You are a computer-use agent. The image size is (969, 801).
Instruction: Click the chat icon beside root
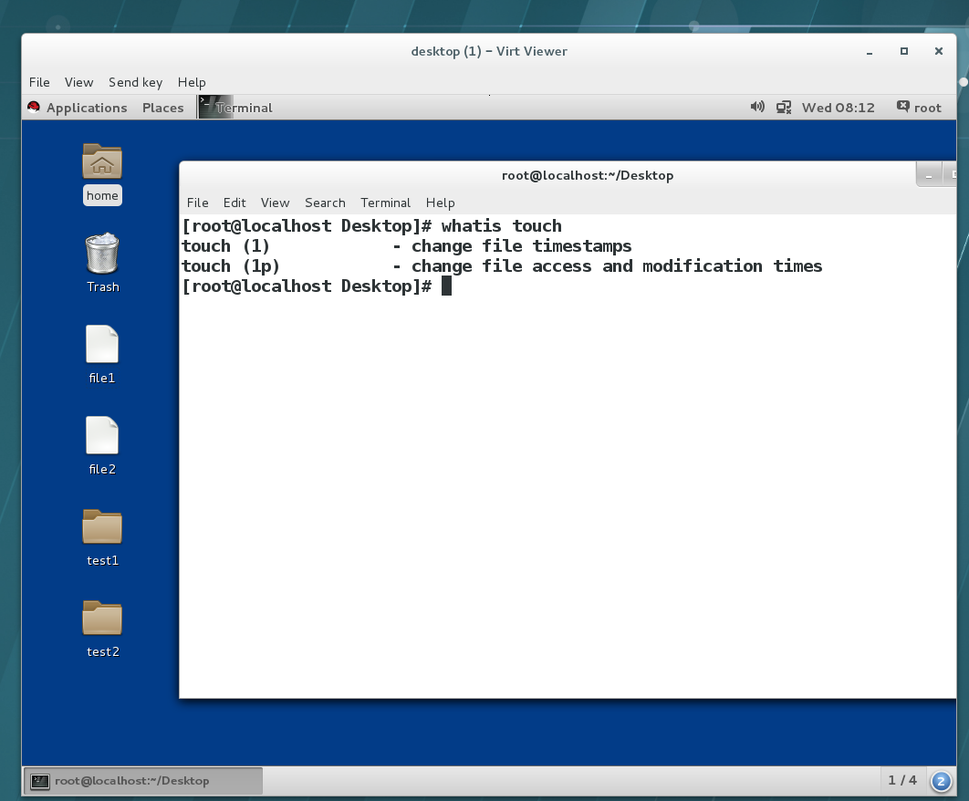(x=903, y=107)
